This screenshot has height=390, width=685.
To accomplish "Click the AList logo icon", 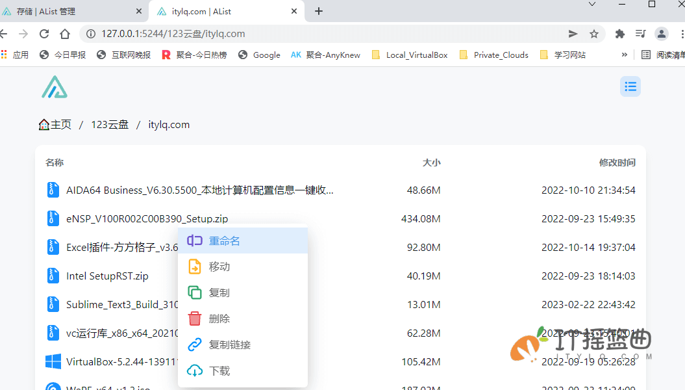I will 55,86.
